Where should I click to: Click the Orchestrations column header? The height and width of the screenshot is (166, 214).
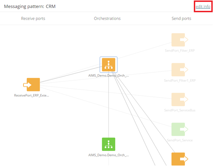[107, 18]
